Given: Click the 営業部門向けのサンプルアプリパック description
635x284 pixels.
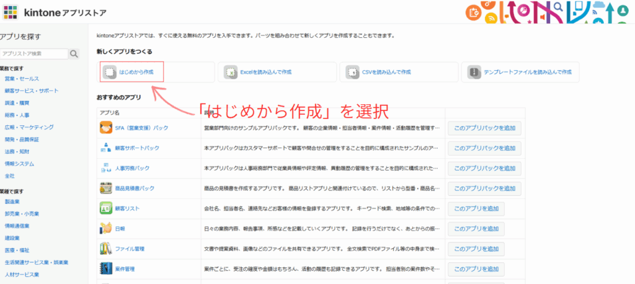Looking at the screenshot, I should 322,128.
